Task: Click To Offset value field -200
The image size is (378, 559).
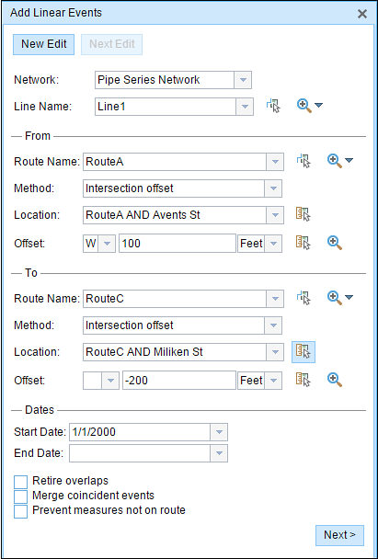Action: coord(179,381)
